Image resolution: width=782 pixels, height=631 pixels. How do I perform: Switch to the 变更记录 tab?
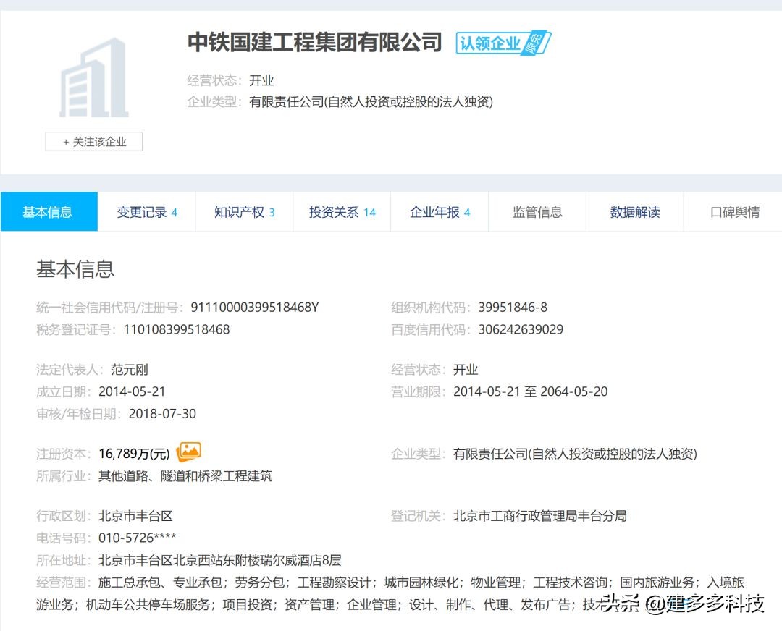(x=146, y=211)
